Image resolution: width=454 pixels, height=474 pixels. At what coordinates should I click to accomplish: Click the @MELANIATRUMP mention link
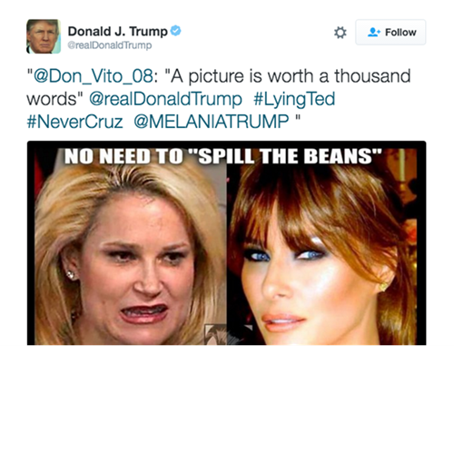click(x=212, y=122)
